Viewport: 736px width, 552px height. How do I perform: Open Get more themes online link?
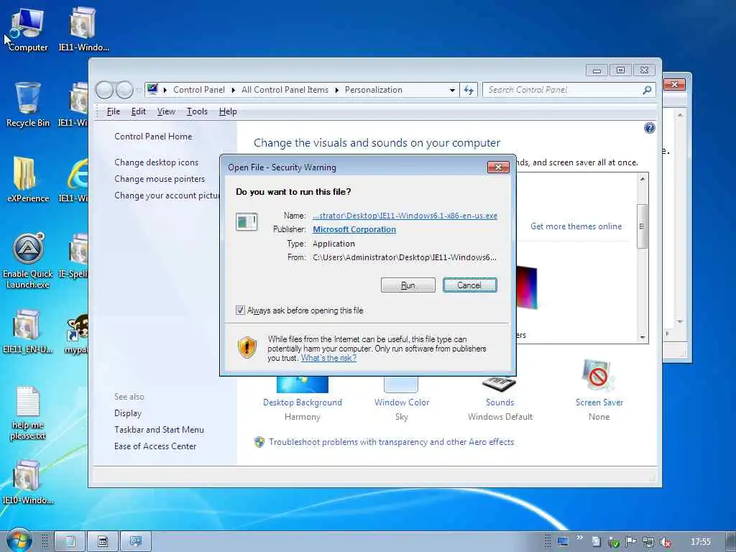576,226
